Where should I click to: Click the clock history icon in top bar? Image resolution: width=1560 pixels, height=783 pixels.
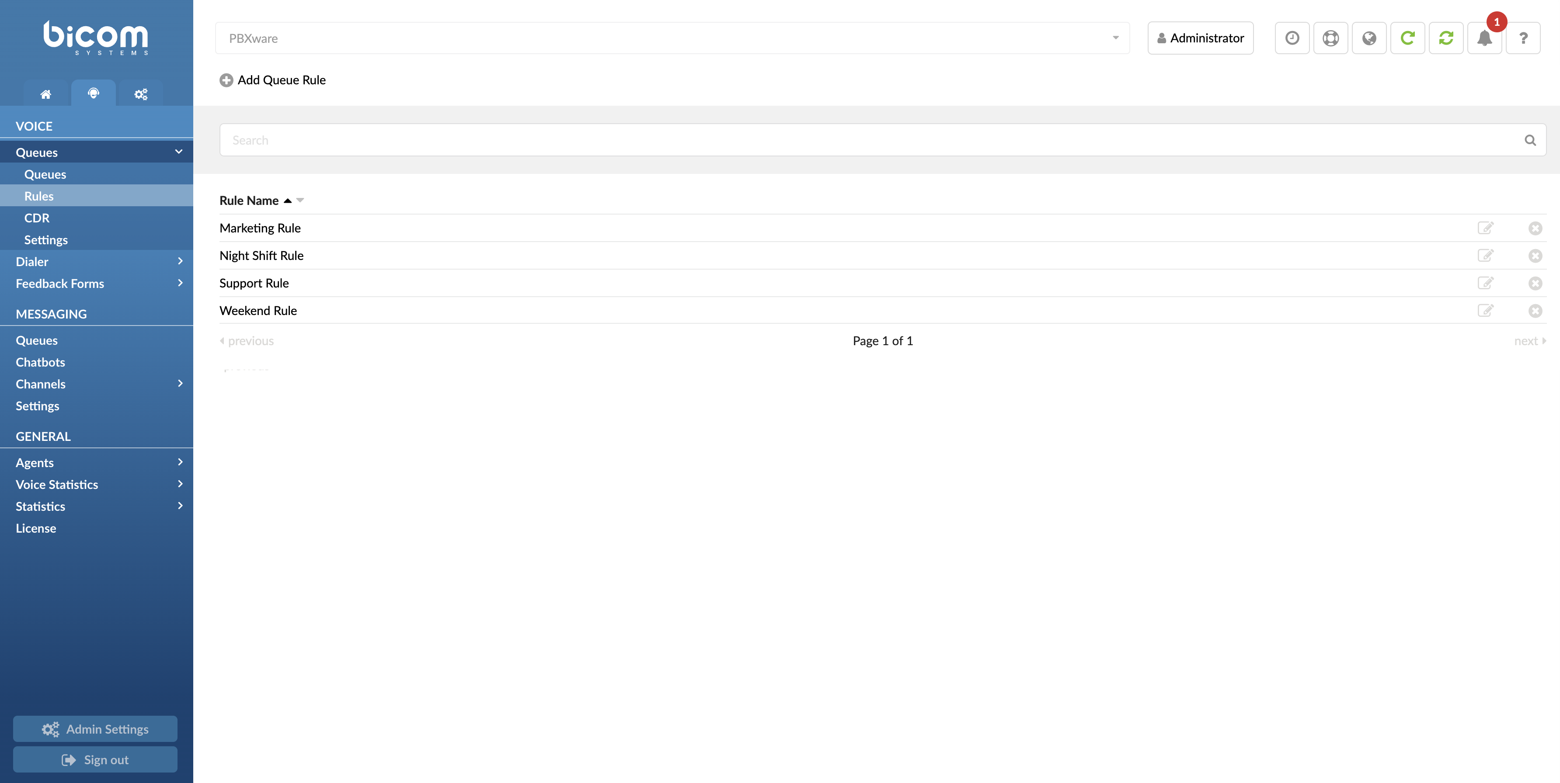[x=1292, y=38]
